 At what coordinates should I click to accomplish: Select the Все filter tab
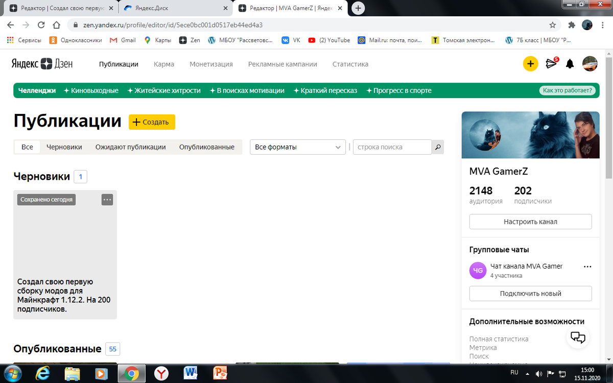pos(27,147)
